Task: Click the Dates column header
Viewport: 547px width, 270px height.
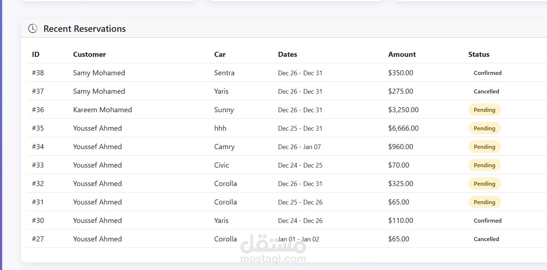Action: click(x=287, y=55)
